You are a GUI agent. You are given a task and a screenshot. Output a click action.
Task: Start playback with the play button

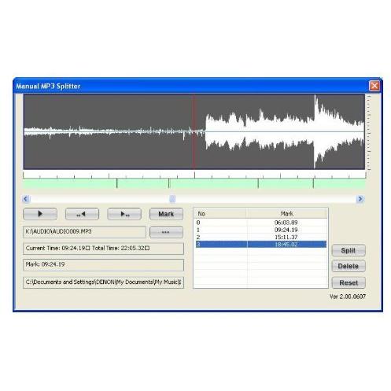click(x=40, y=214)
